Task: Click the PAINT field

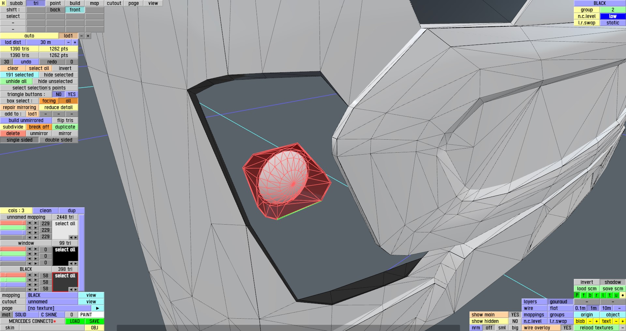Action: [91, 315]
